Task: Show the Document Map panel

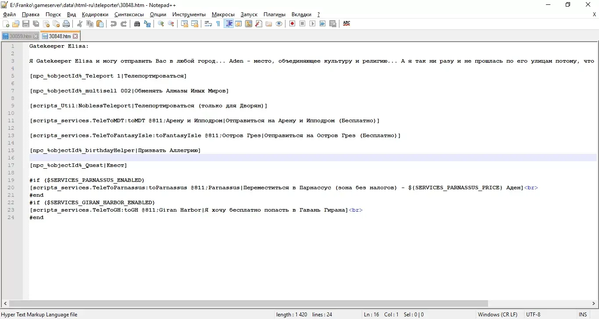Action: pyautogui.click(x=249, y=24)
